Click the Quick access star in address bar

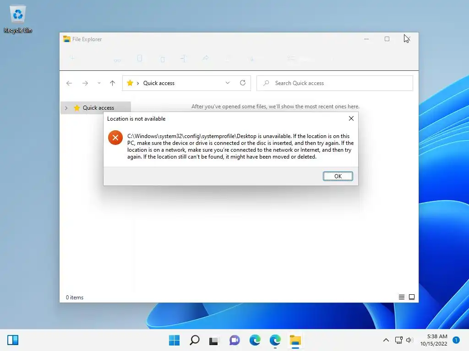(x=130, y=83)
